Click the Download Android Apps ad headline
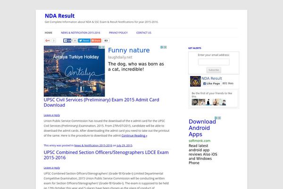The width and height of the screenshot is (283, 189). [202, 128]
